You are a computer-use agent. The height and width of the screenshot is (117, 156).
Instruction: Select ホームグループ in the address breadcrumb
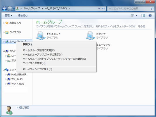pyautogui.click(x=32, y=8)
